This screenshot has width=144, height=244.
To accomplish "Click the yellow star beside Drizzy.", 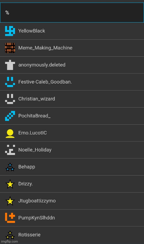I will [x=10, y=184].
